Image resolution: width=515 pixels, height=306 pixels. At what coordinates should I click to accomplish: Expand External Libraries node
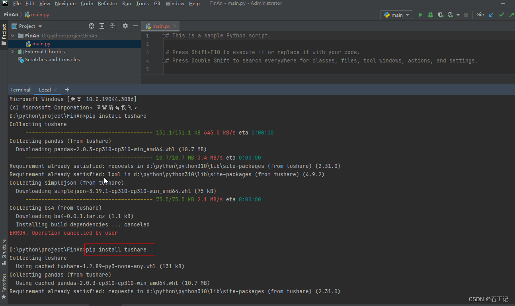click(x=13, y=52)
